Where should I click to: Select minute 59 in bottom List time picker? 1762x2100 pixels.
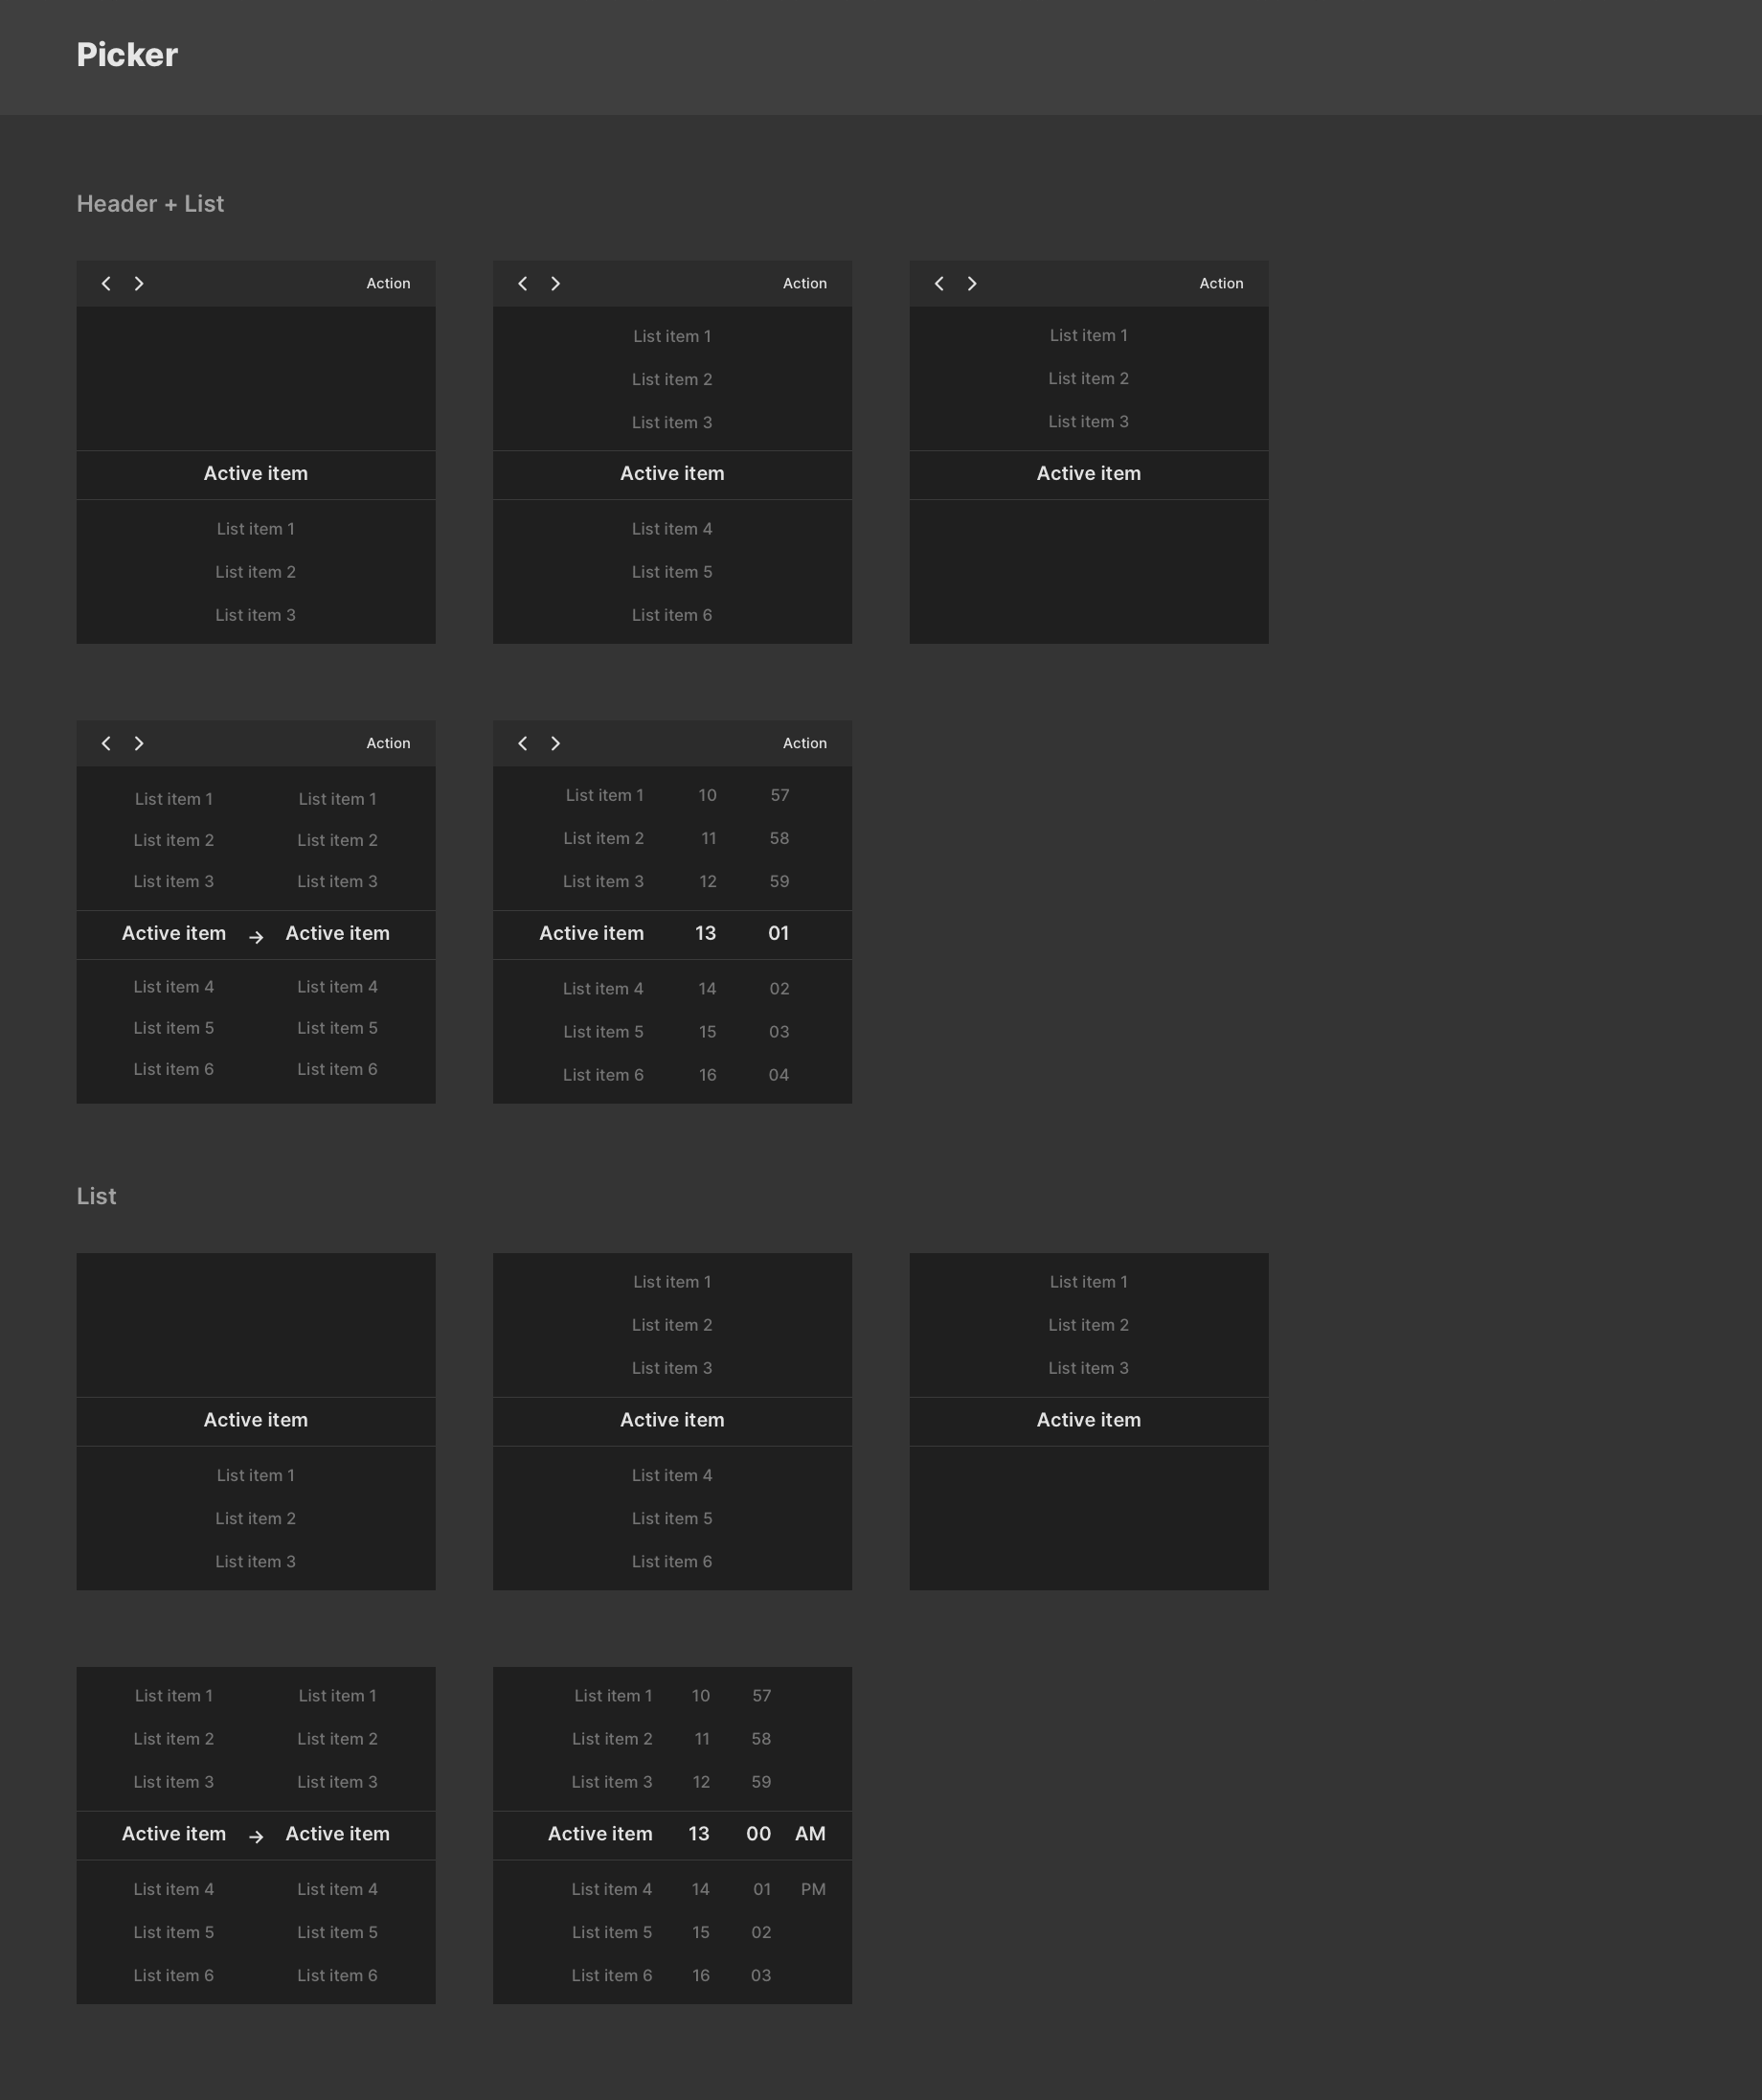[761, 1782]
